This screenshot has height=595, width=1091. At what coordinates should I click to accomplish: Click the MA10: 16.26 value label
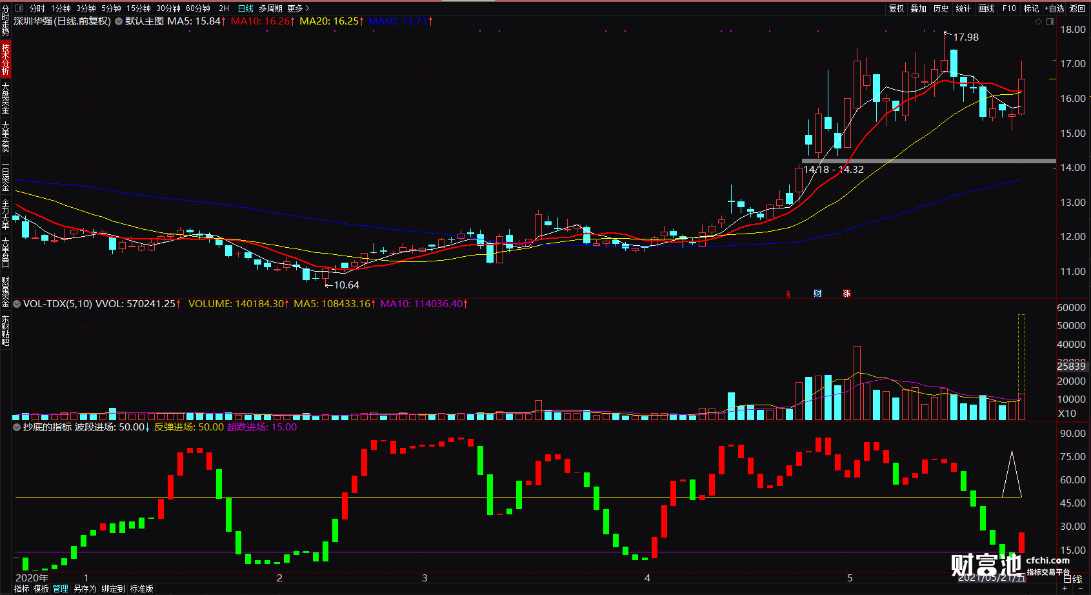pos(263,21)
